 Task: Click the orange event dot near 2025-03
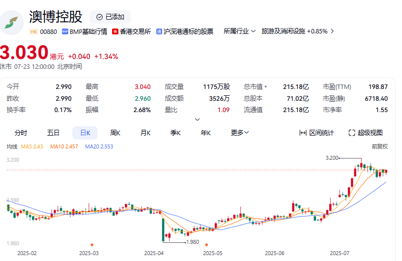pyautogui.click(x=92, y=245)
